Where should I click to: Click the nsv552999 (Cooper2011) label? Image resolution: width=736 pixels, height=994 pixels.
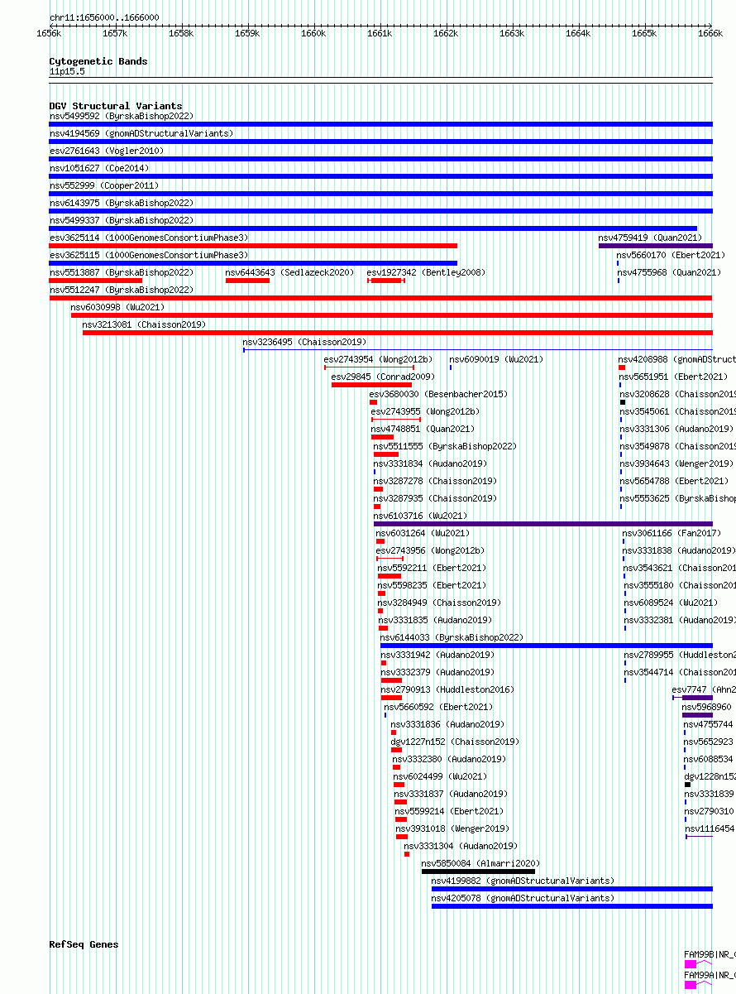(x=103, y=186)
